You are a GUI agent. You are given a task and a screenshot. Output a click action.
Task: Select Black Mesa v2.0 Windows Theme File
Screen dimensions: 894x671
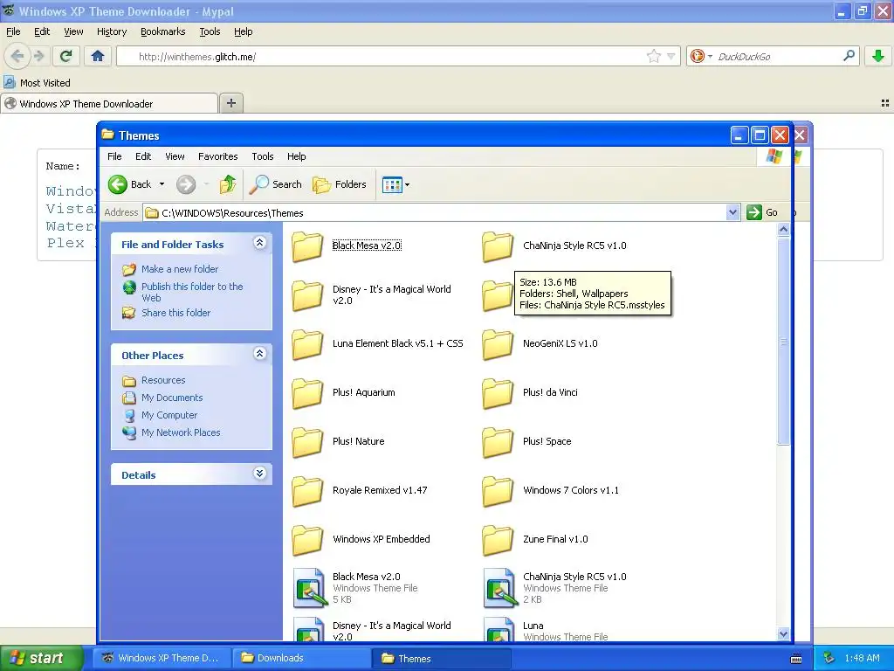point(355,588)
